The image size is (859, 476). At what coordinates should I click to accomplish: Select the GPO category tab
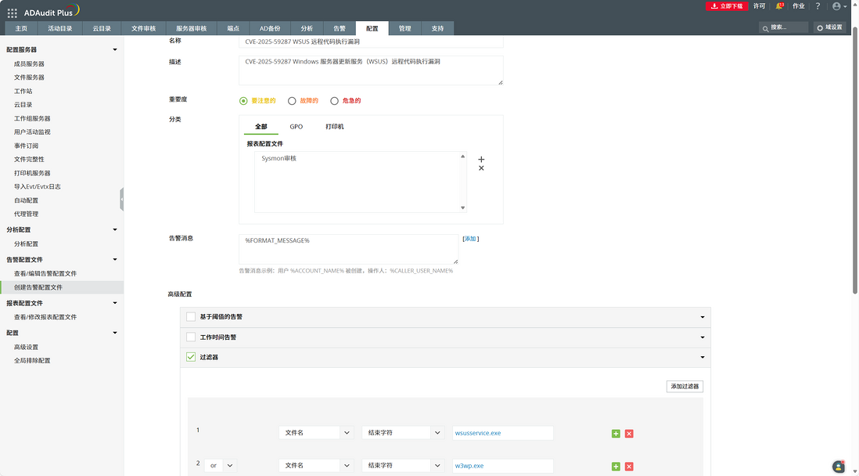pyautogui.click(x=296, y=127)
